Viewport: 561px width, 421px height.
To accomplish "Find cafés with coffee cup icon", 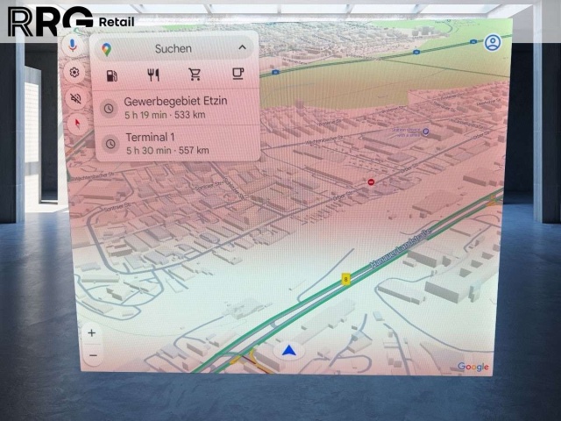I will tap(237, 76).
